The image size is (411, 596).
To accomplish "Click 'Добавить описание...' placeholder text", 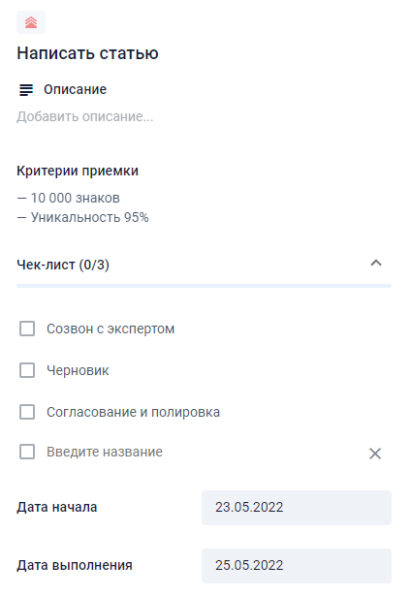I will tap(84, 116).
